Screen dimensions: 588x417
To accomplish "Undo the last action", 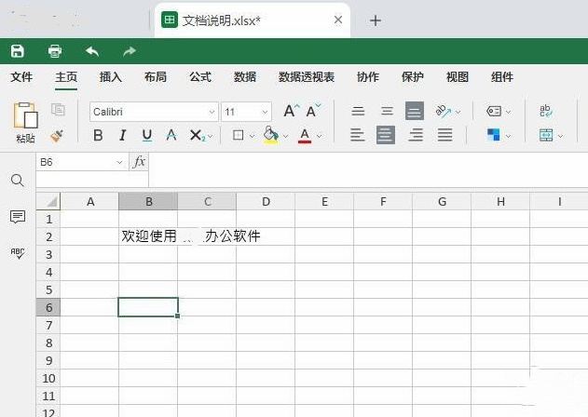I will (x=92, y=51).
